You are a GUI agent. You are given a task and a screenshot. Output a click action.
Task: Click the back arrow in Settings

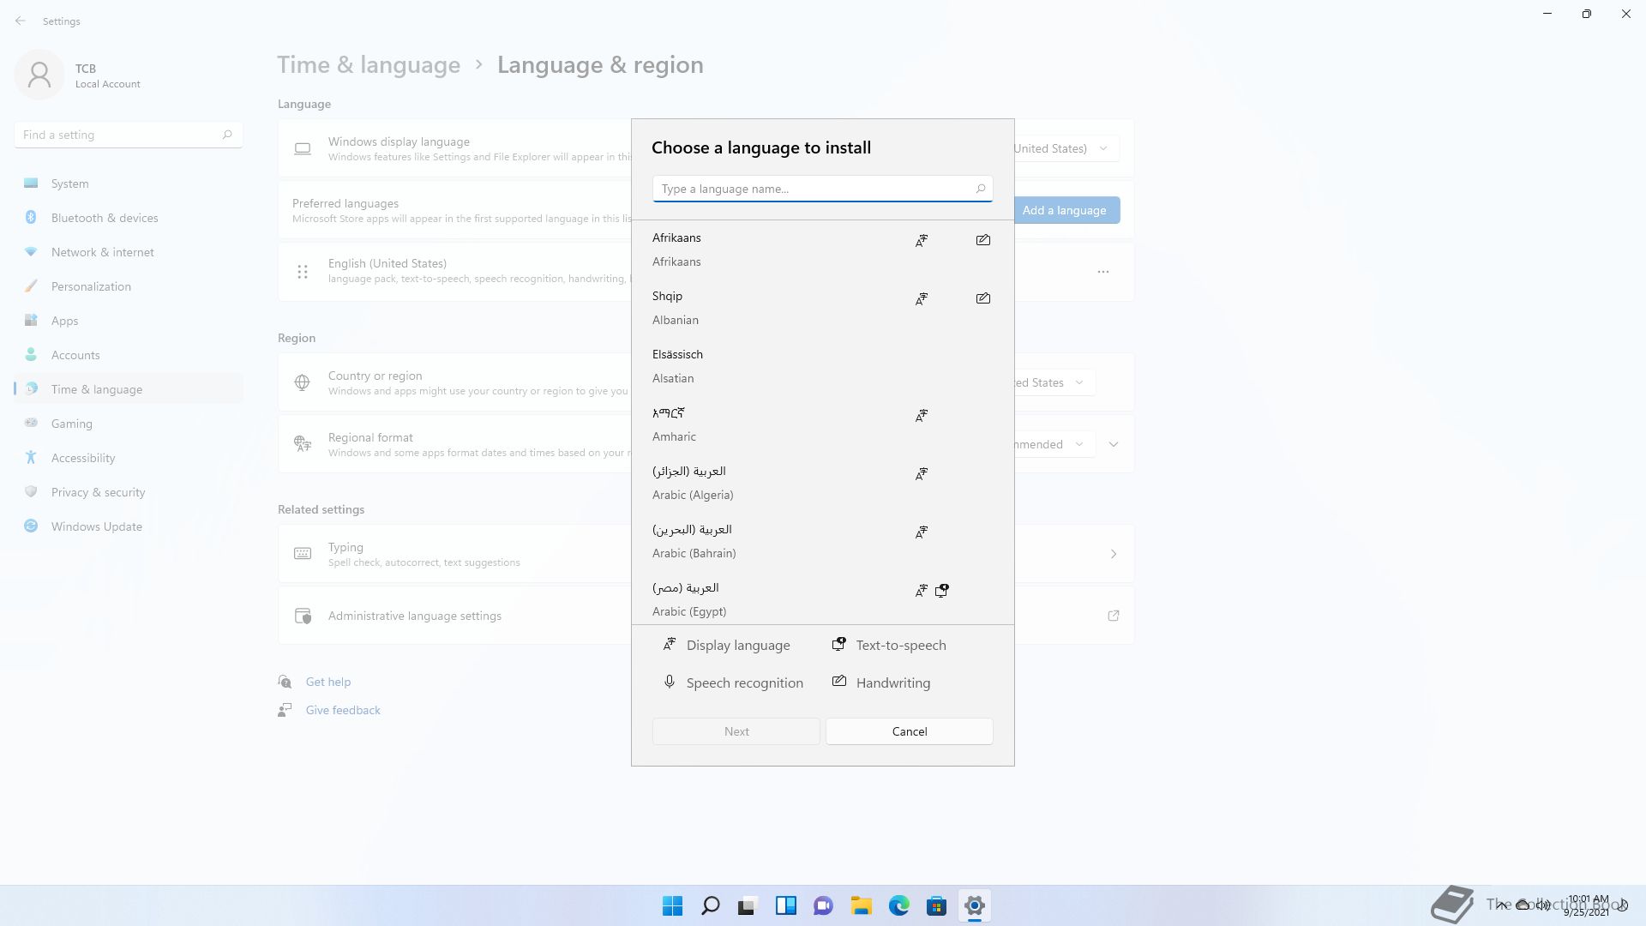[x=21, y=21]
